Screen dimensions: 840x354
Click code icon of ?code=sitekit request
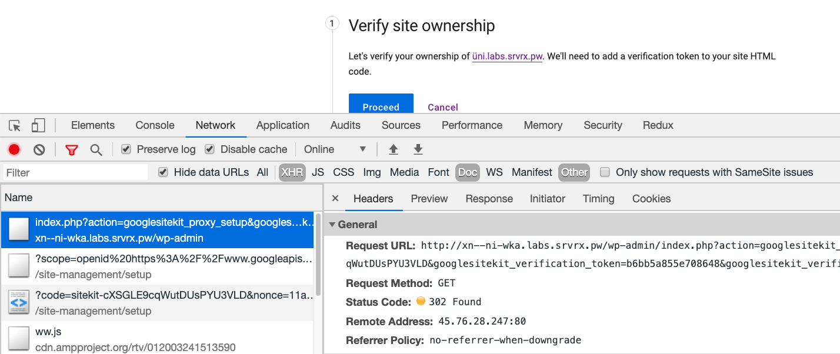(x=18, y=303)
